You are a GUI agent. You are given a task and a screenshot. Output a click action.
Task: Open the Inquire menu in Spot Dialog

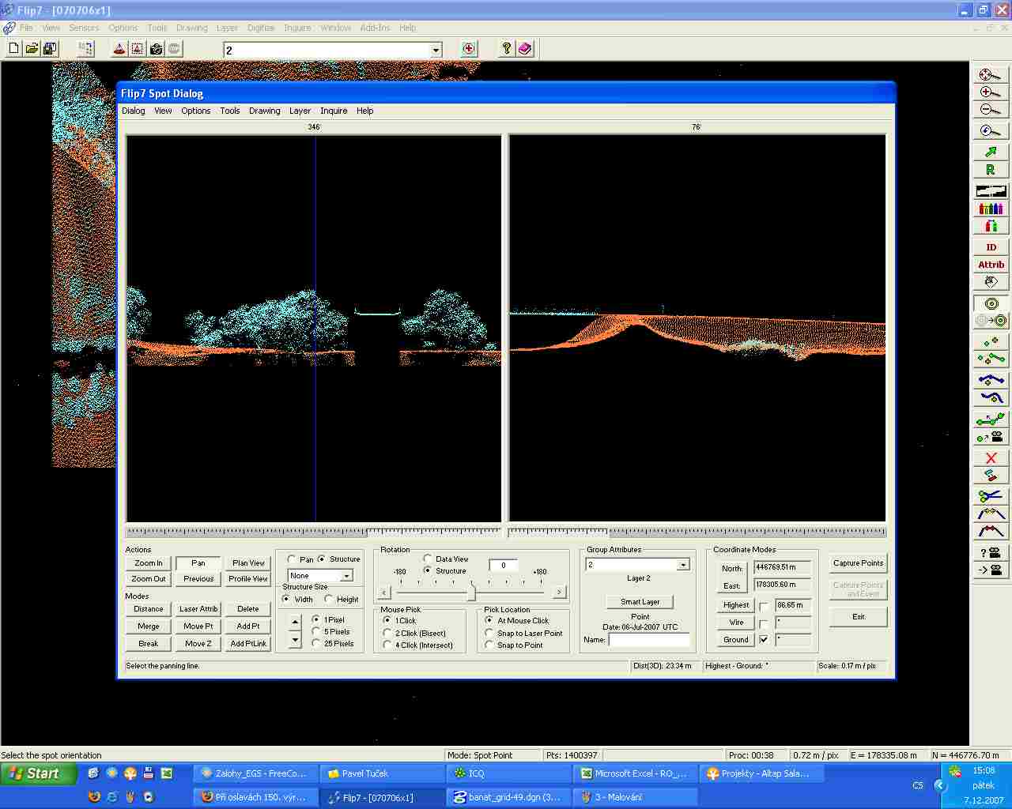[334, 111]
